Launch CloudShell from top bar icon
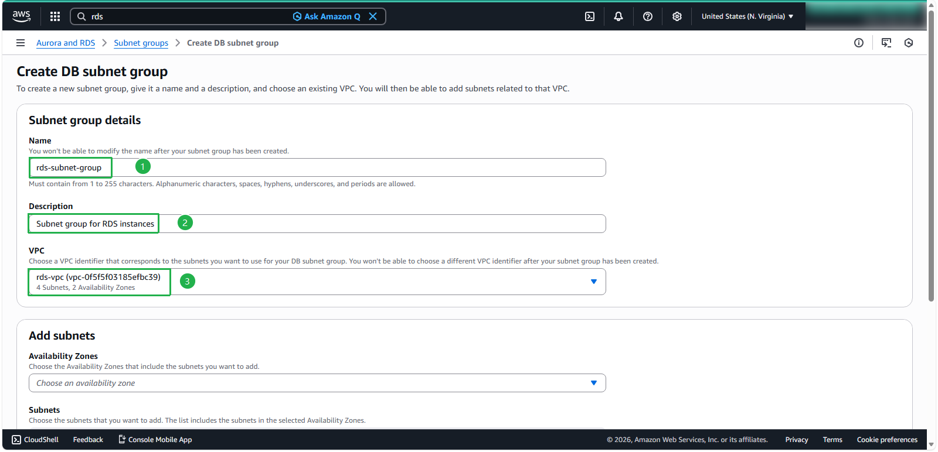The width and height of the screenshot is (938, 452). tap(590, 16)
